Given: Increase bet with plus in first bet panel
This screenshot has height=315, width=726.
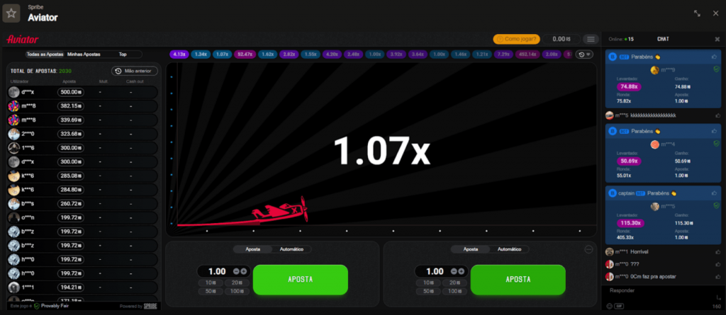Looking at the screenshot, I should [x=244, y=272].
